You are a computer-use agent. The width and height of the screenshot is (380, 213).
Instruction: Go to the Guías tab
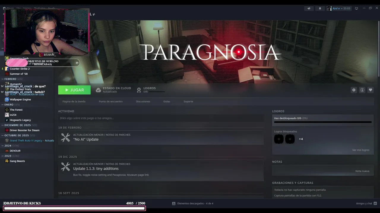click(167, 101)
